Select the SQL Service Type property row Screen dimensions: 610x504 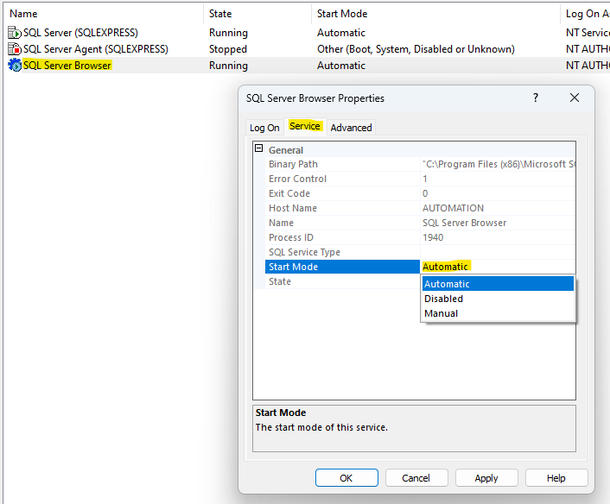pyautogui.click(x=420, y=252)
